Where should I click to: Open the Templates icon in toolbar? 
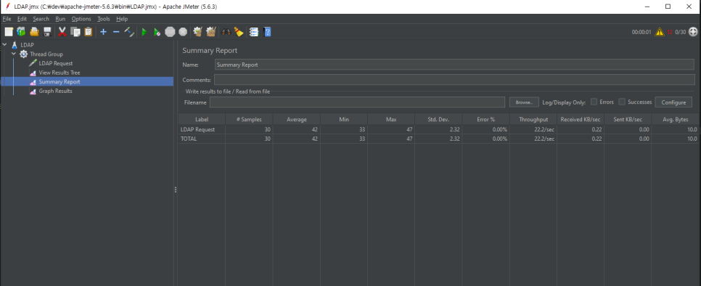pos(21,32)
